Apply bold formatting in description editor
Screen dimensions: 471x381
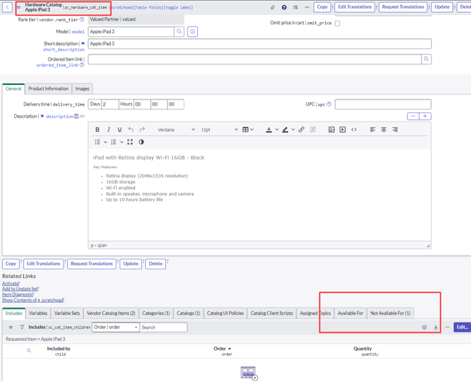[x=97, y=129]
